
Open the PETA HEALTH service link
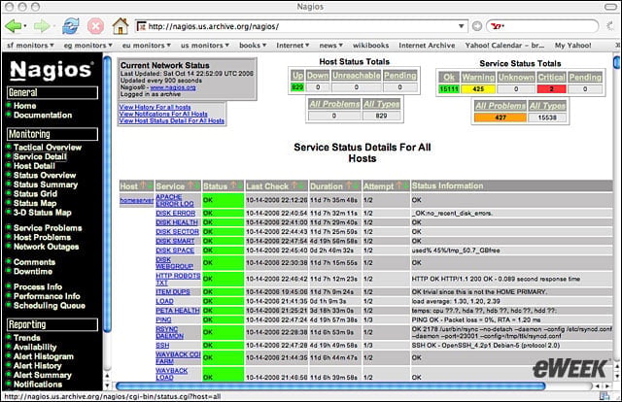pyautogui.click(x=178, y=311)
